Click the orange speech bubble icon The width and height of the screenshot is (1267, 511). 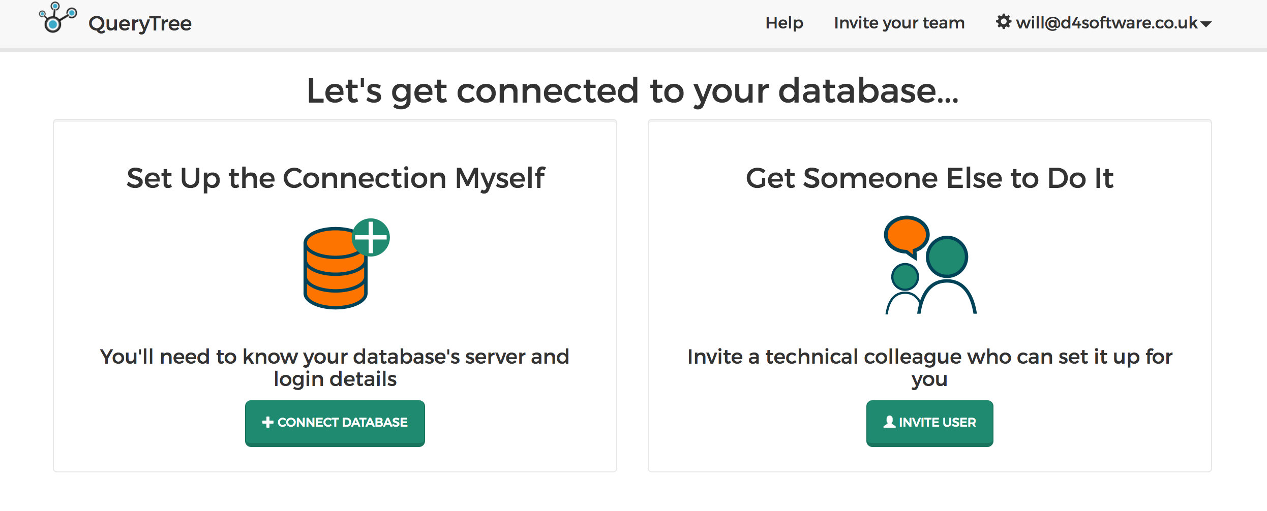tap(906, 235)
